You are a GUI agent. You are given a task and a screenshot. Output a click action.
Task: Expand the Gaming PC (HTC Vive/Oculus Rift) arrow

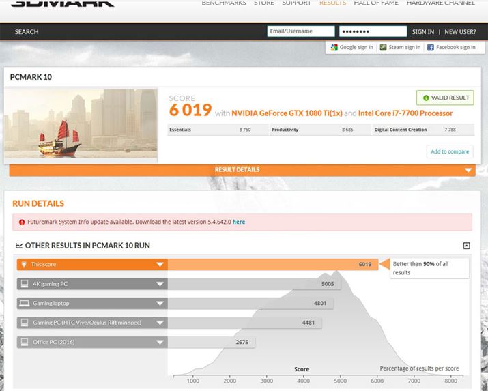click(160, 323)
